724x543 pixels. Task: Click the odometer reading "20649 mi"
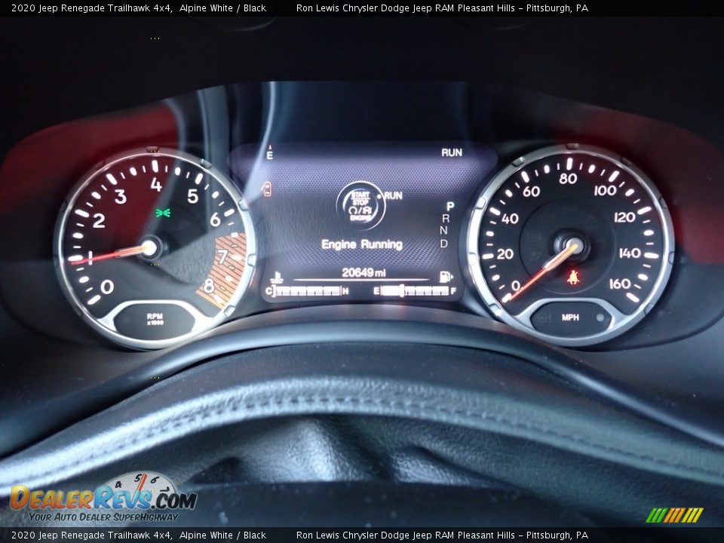tap(364, 273)
